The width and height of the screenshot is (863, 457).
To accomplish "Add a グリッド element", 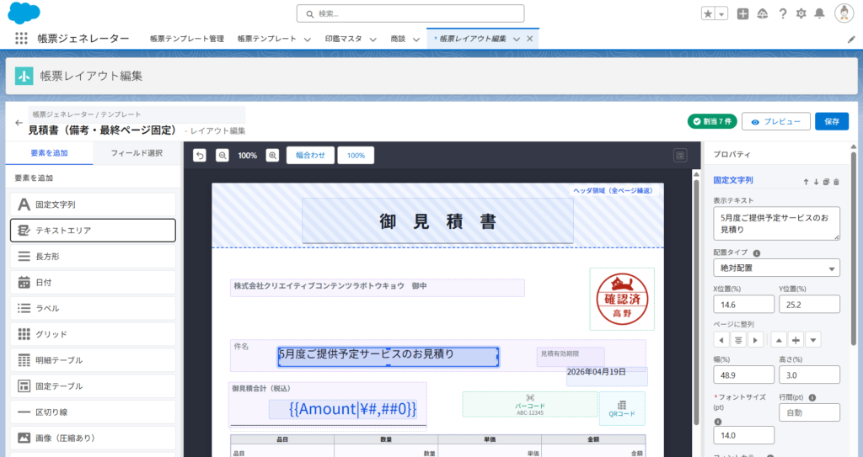I will point(93,334).
